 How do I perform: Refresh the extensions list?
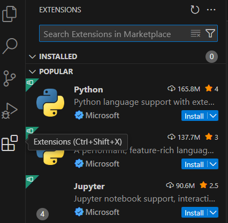pyautogui.click(x=195, y=10)
